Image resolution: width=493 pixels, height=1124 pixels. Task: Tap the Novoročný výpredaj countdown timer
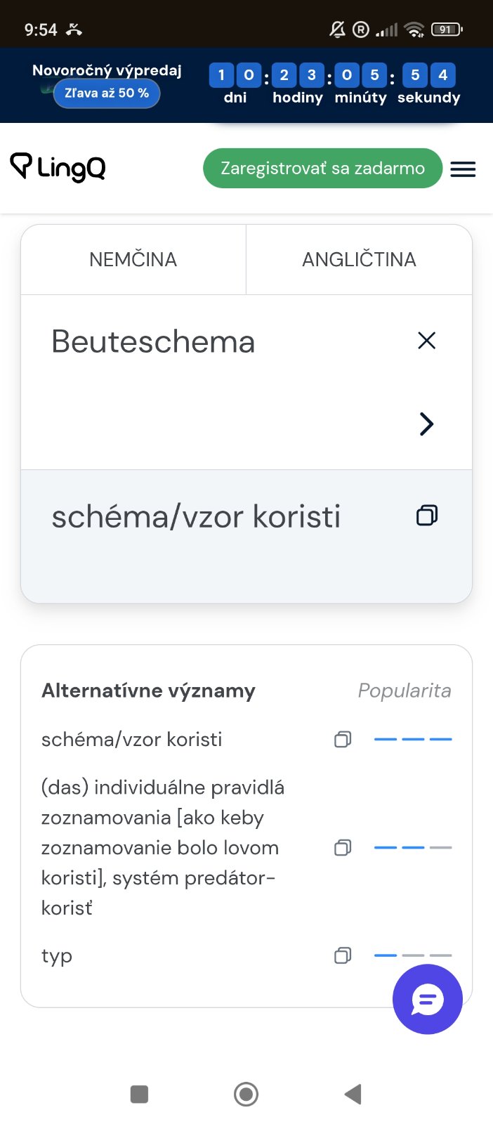[334, 84]
